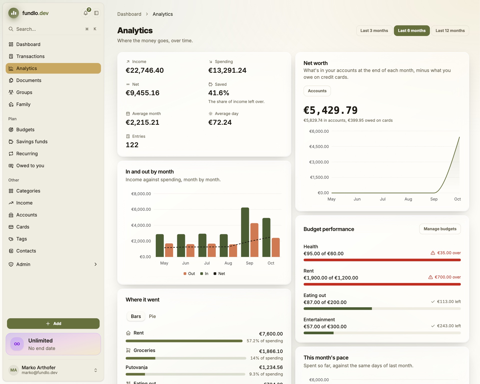The image size is (480, 384).
Task: Open Accounts page in sidebar
Action: (x=53, y=215)
